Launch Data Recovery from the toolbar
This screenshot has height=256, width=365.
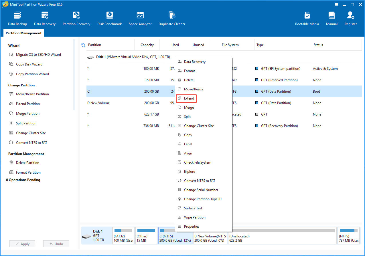pos(45,19)
